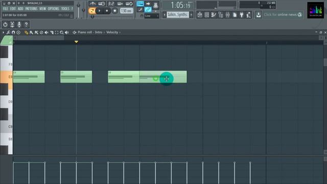The image size is (327, 184).
Task: Click the tempo tapper icon
Action: (x=249, y=15)
